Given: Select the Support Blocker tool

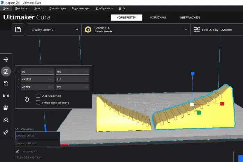Looking at the screenshot, I should pyautogui.click(x=6, y=120).
